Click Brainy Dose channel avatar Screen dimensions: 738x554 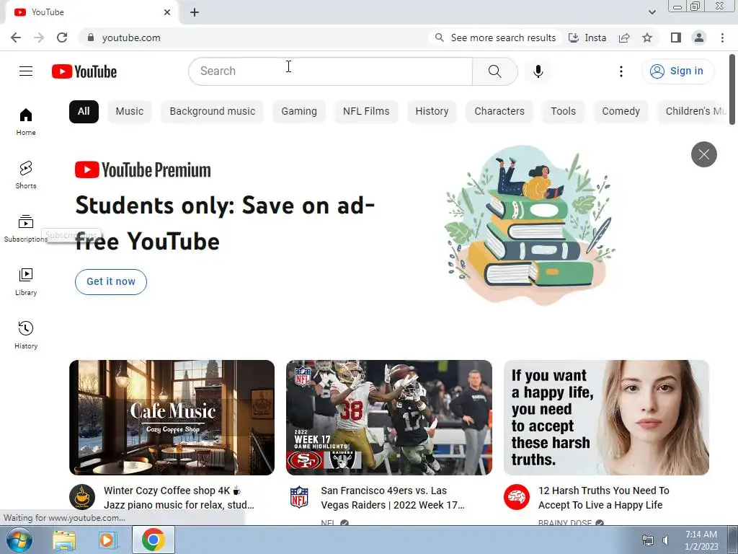click(516, 497)
